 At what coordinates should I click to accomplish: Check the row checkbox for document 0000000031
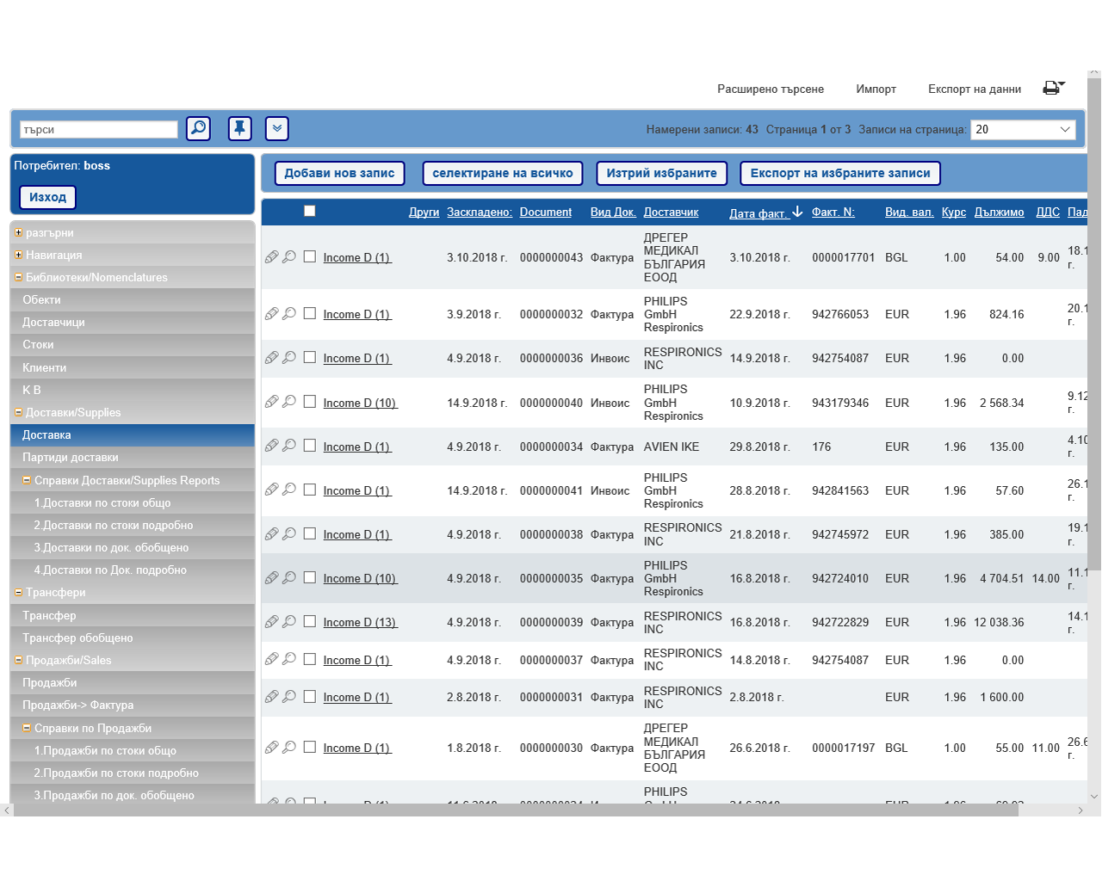310,697
